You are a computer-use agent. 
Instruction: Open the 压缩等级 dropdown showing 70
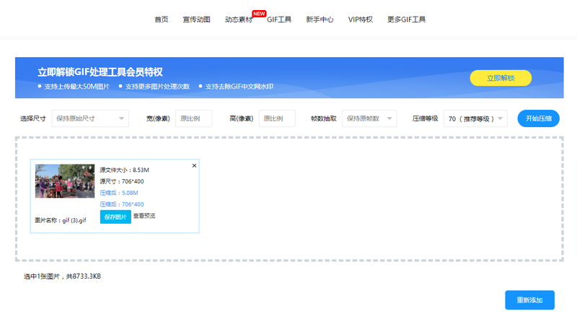point(475,118)
